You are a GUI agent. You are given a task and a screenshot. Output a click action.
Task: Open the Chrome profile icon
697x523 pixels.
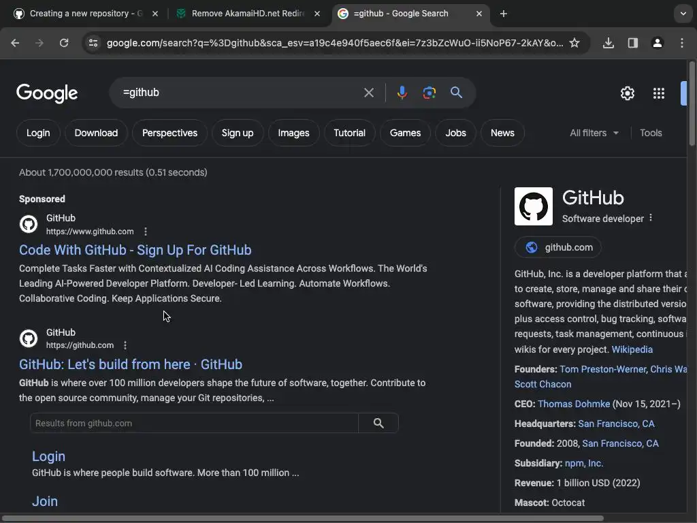pos(657,43)
